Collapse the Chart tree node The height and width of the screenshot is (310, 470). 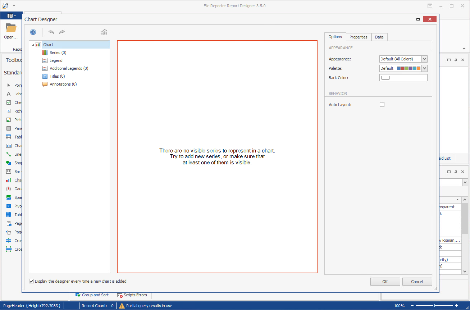(33, 45)
